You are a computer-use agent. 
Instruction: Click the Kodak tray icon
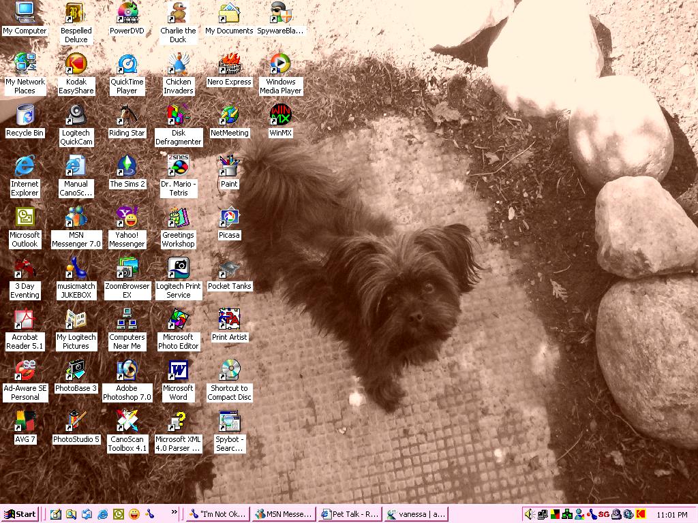[640, 514]
